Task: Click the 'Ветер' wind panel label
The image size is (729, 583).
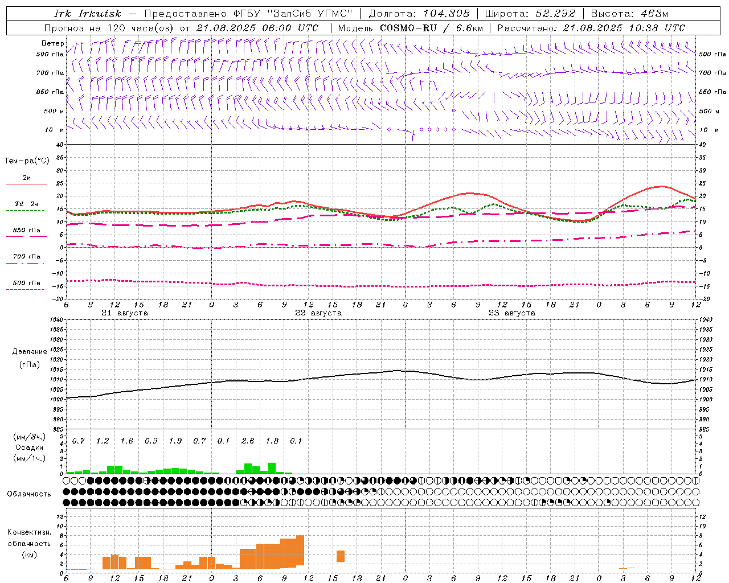Action: tap(53, 43)
